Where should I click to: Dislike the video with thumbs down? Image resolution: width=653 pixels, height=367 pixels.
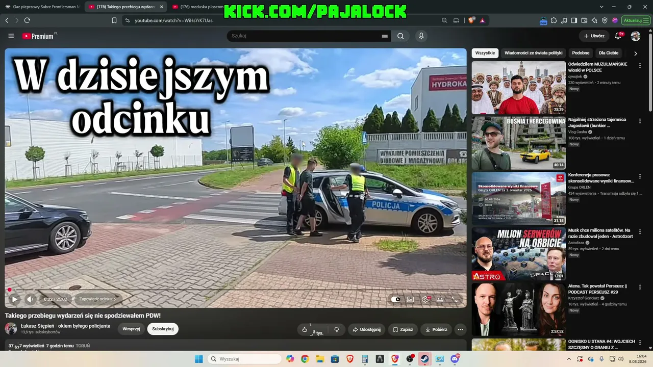337,330
